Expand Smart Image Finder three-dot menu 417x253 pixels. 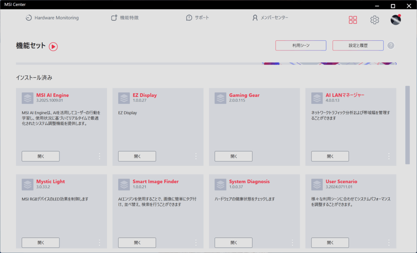[196, 243]
